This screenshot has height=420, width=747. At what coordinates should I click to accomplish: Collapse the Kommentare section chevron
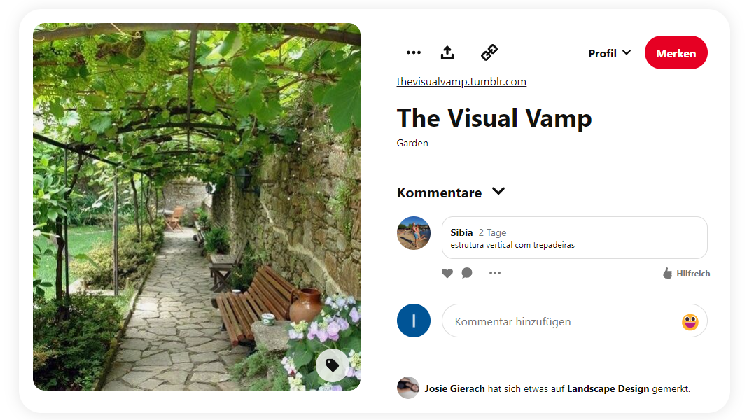coord(498,192)
